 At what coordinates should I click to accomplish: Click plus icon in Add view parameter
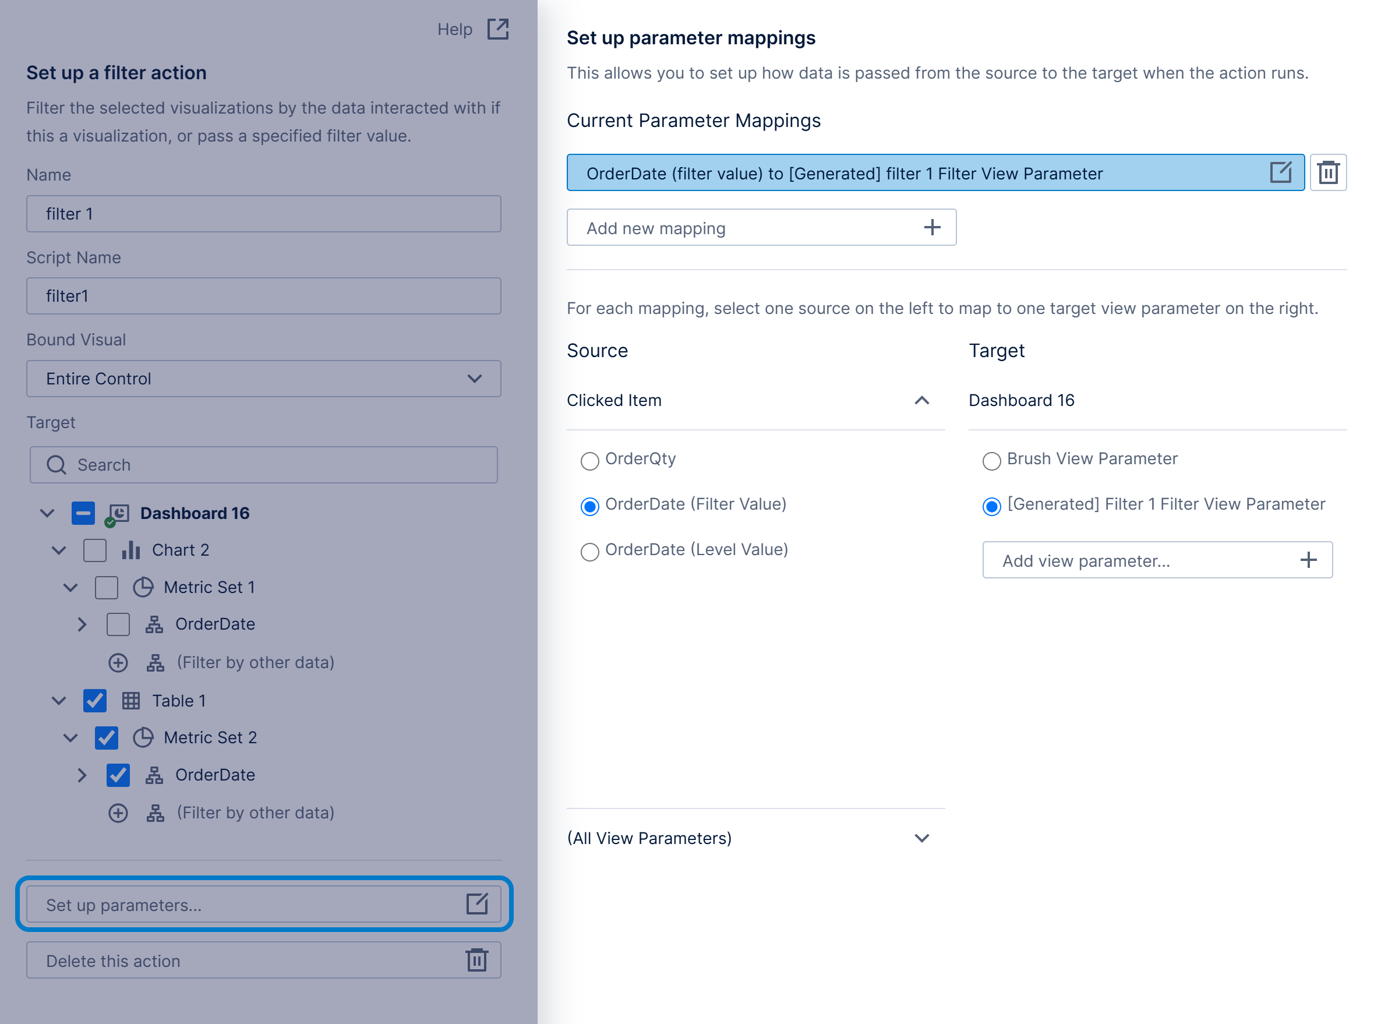(1308, 560)
